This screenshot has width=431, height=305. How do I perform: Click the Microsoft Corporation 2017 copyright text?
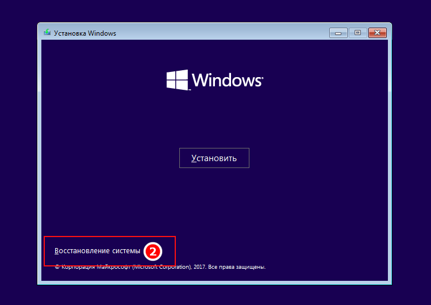coord(160,267)
